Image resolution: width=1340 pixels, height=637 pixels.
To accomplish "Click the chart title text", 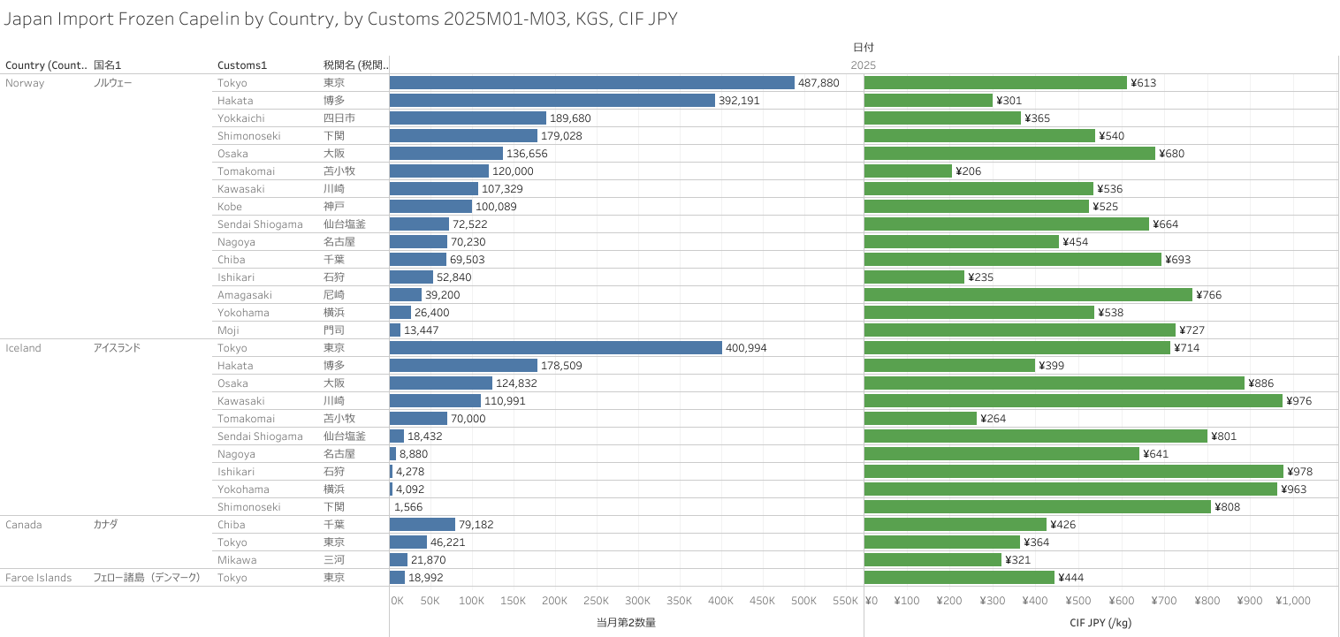I will (341, 19).
